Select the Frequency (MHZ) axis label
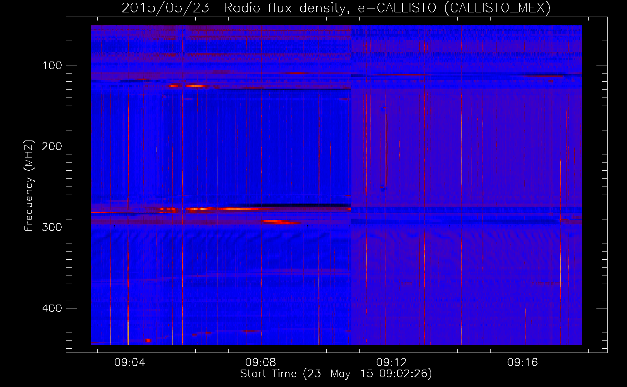 pyautogui.click(x=29, y=185)
